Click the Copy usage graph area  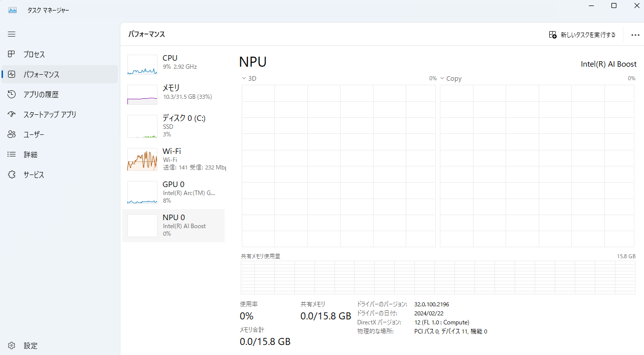tap(538, 166)
